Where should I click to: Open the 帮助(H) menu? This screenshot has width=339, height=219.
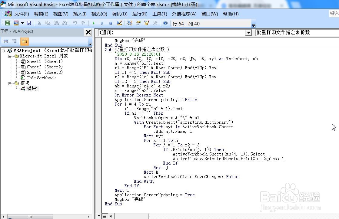pos(231,14)
